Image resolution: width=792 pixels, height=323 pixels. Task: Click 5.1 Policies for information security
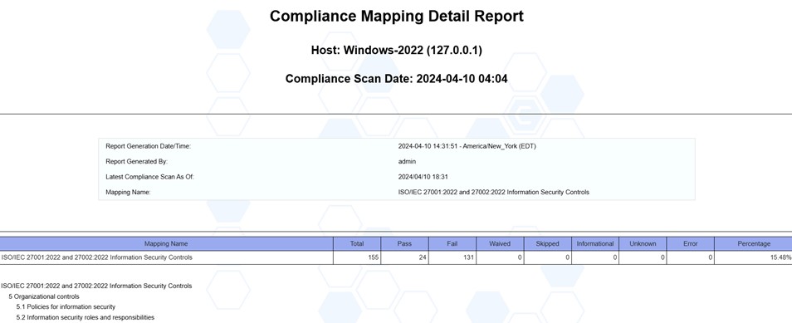pos(66,307)
